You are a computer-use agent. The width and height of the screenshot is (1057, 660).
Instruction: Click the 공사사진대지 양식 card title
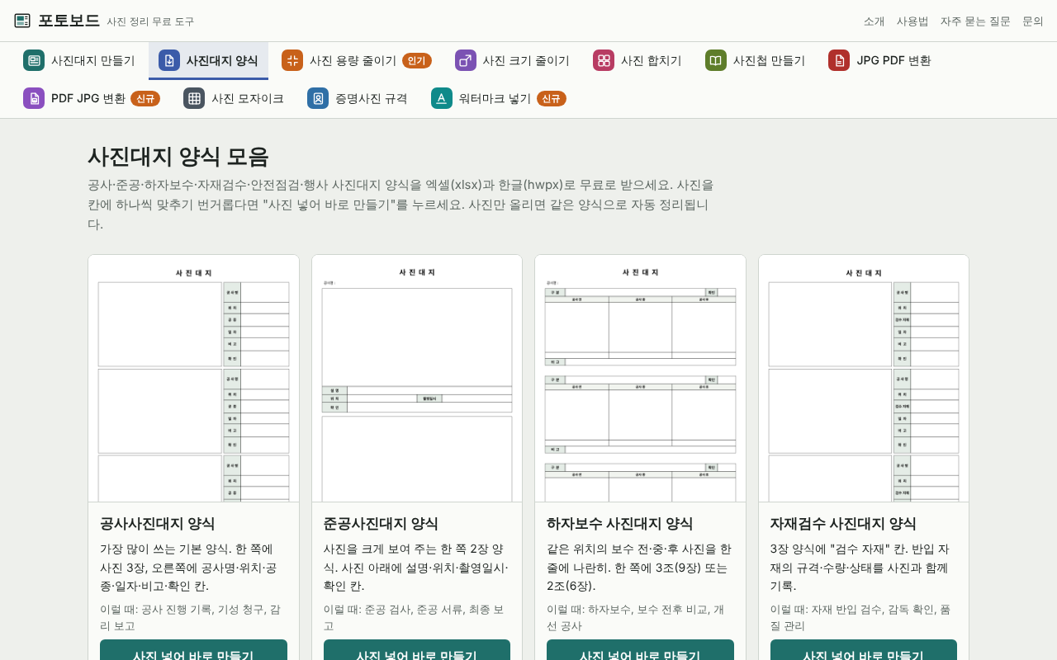158,523
